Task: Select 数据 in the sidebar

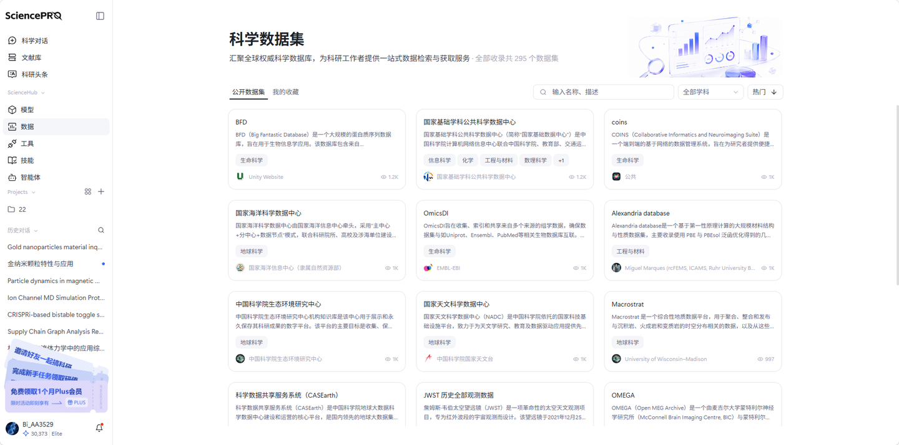Action: click(56, 127)
